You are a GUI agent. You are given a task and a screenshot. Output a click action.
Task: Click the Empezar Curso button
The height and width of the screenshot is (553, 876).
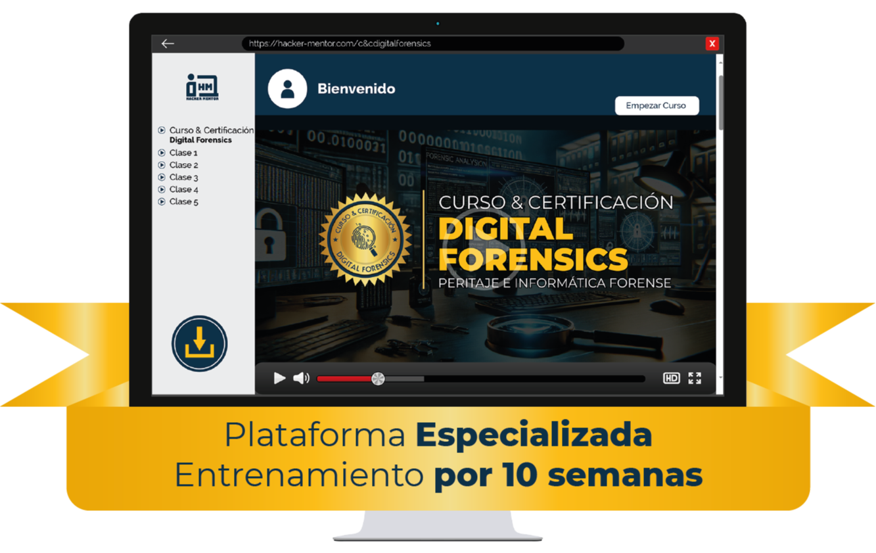click(x=657, y=105)
